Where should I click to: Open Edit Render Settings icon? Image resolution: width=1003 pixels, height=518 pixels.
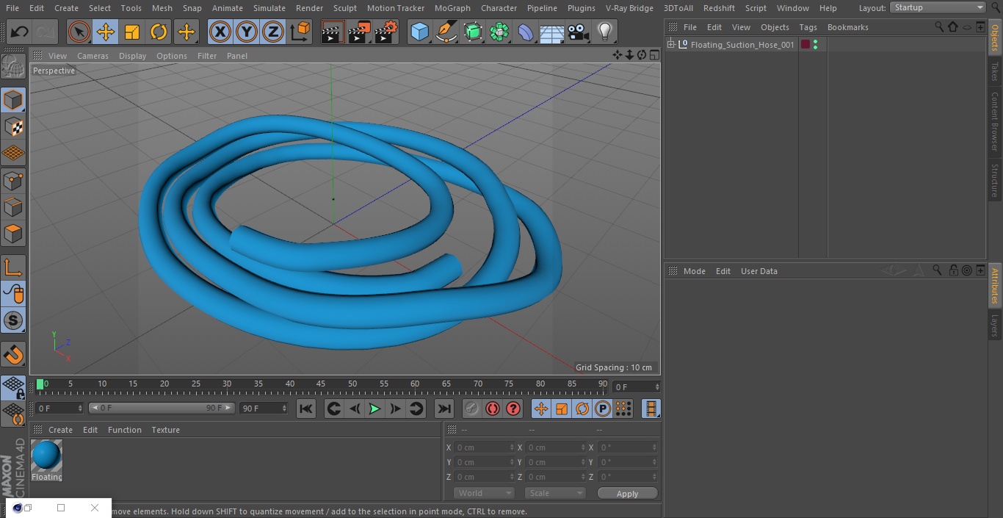[386, 32]
